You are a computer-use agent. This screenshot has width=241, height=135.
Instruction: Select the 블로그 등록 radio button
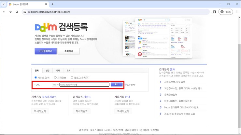(72, 78)
